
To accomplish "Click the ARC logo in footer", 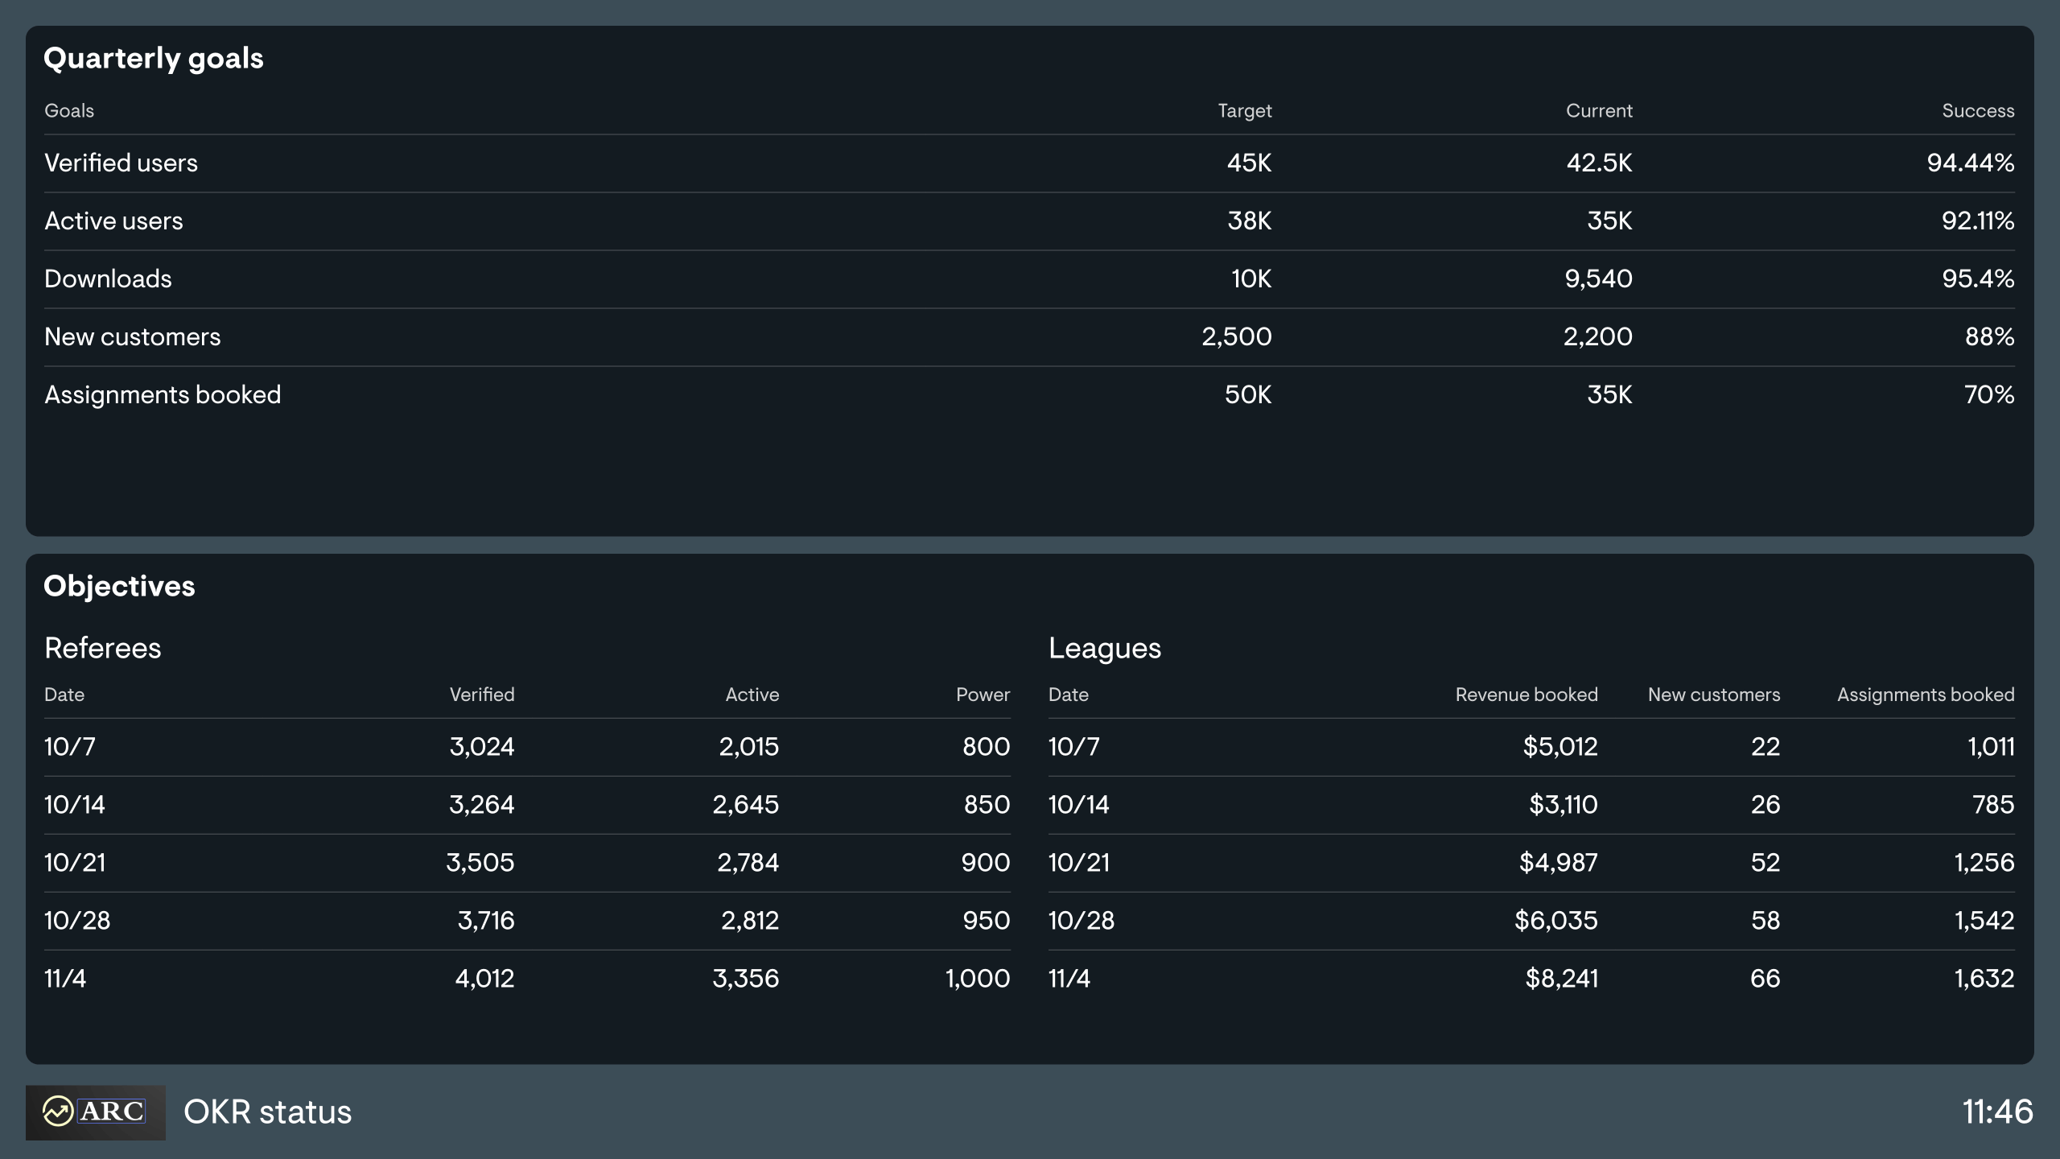I will 95,1112.
